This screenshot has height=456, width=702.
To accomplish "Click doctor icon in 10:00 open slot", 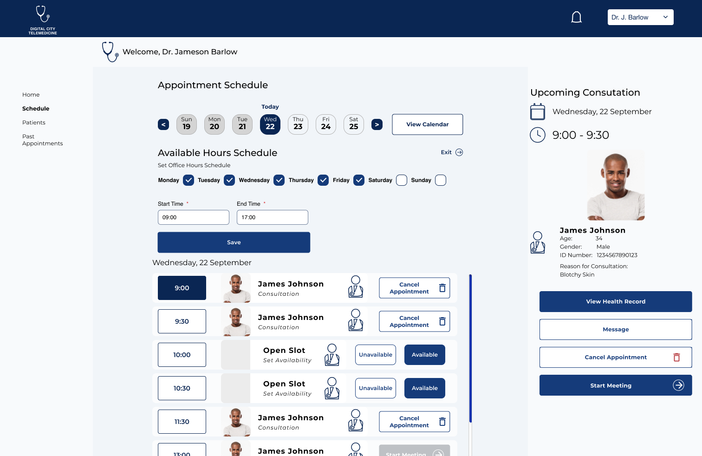I will 332,355.
